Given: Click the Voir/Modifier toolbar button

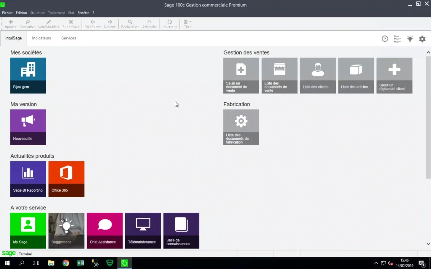Looking at the screenshot, I should [49, 24].
